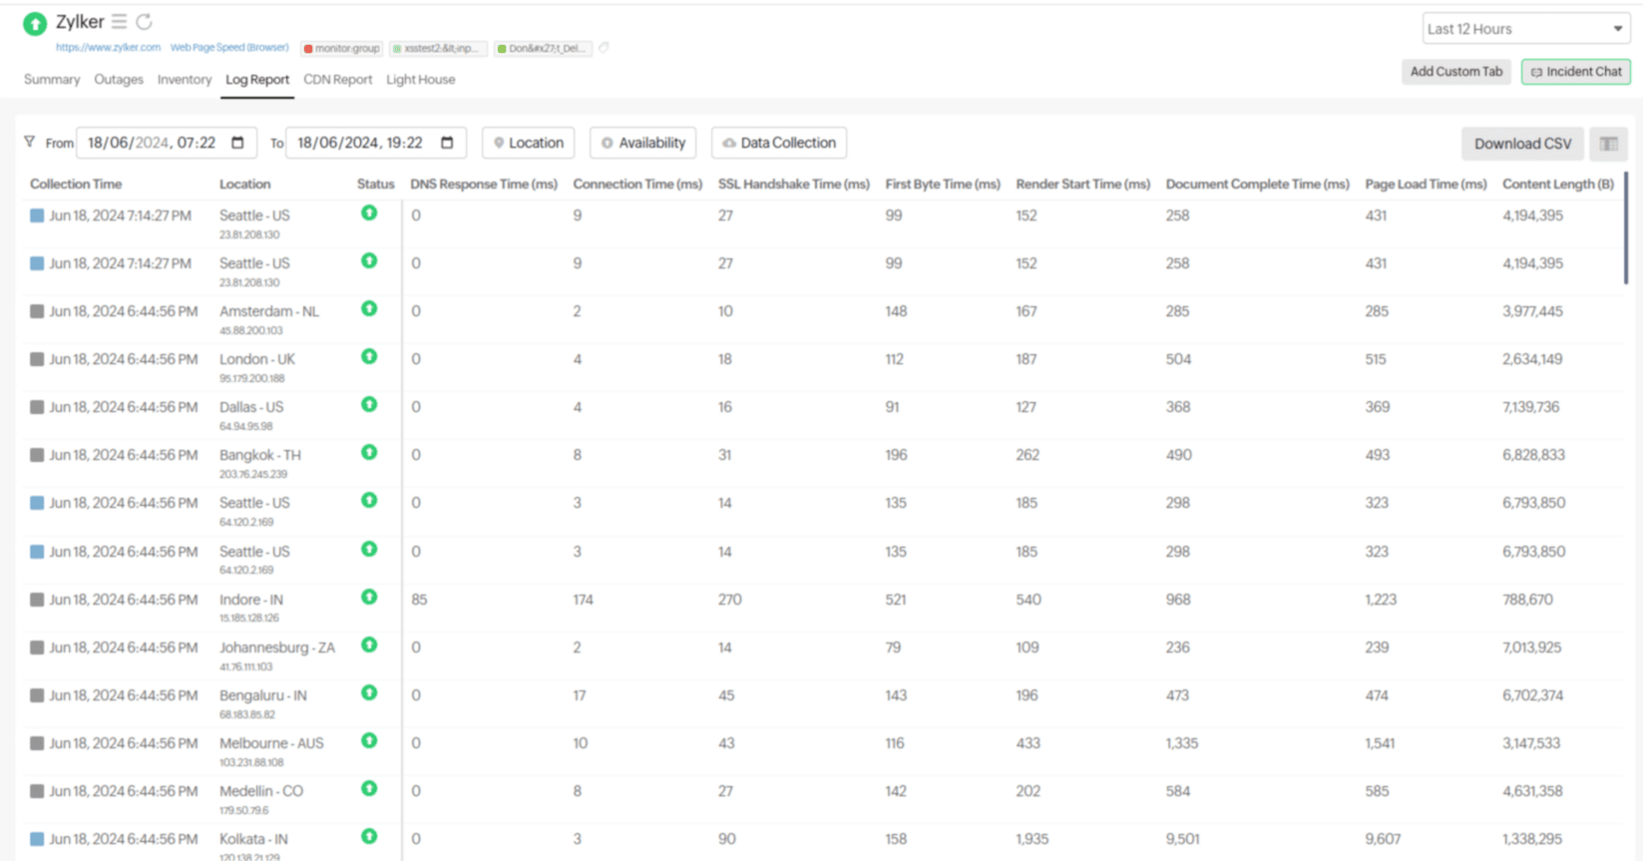Open the hamburger menu beside Zylker

point(119,21)
